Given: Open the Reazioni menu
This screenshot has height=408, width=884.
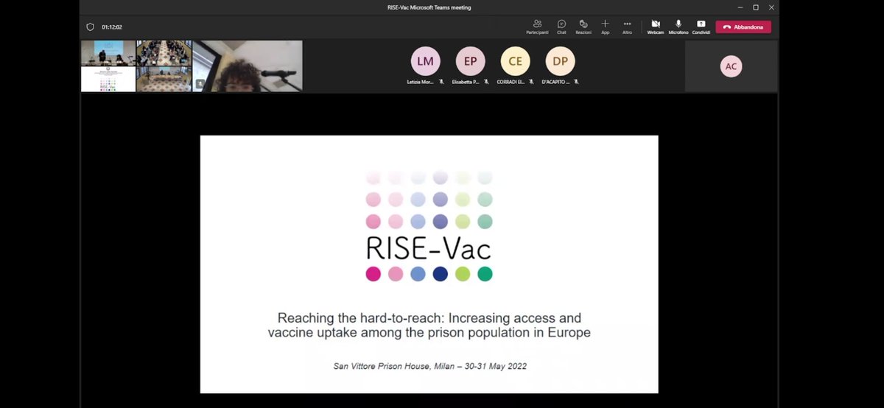Looking at the screenshot, I should [583, 27].
